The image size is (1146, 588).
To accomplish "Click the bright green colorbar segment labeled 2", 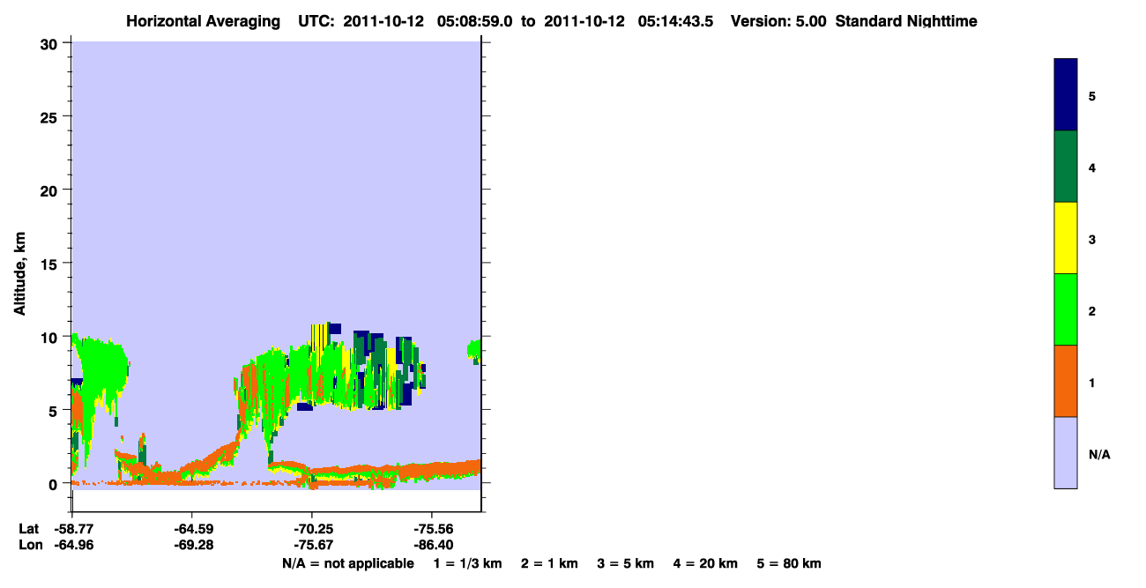I will pyautogui.click(x=1066, y=309).
